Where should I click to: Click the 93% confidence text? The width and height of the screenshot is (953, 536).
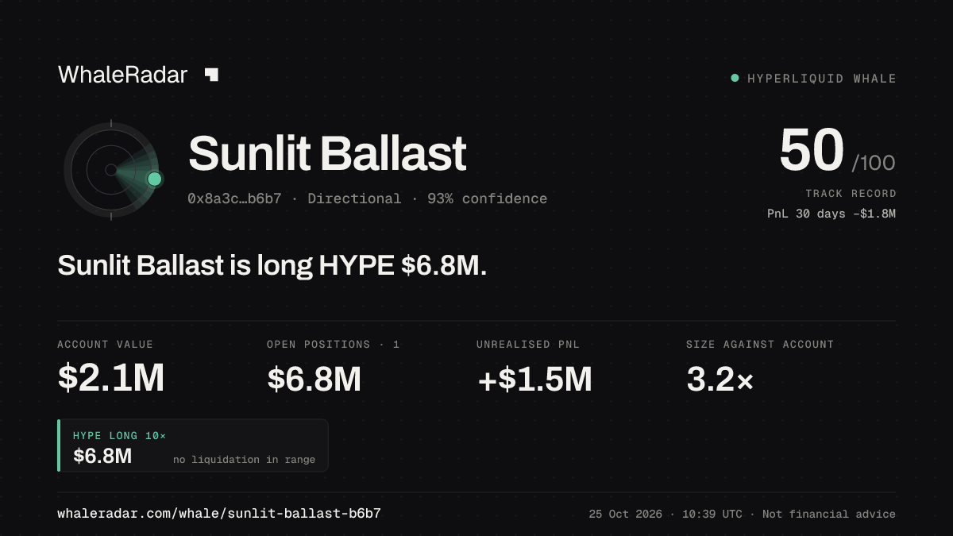coord(487,199)
